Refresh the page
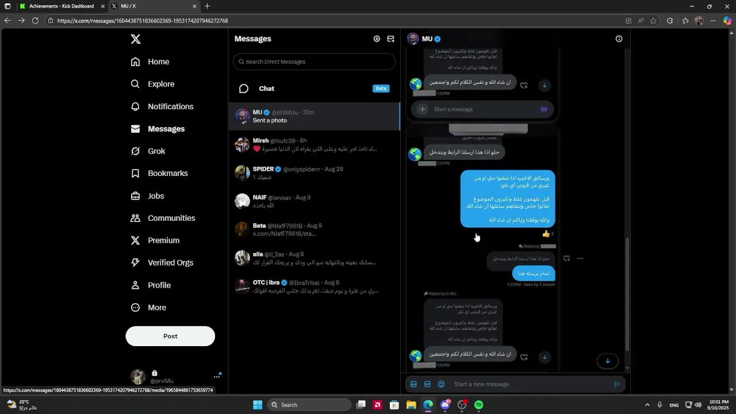The image size is (736, 414). 35,21
